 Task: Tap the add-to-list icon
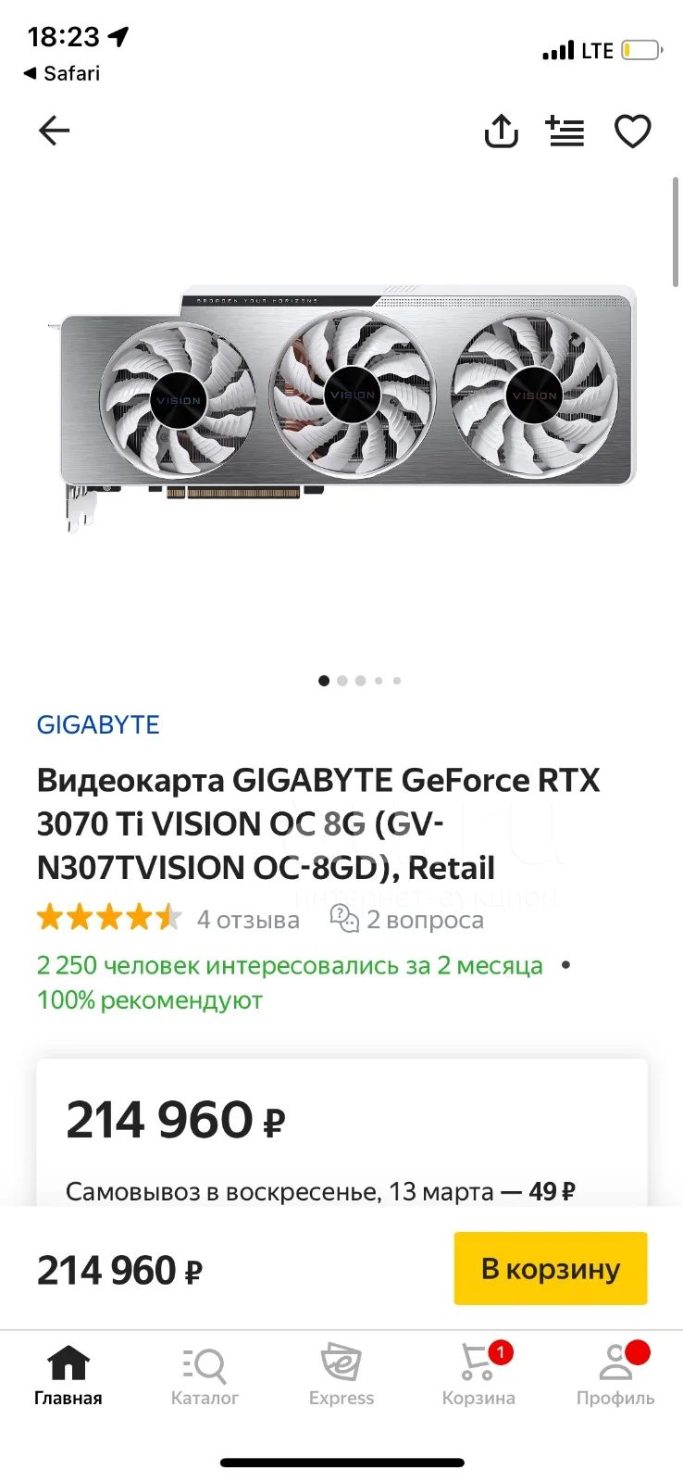point(565,132)
